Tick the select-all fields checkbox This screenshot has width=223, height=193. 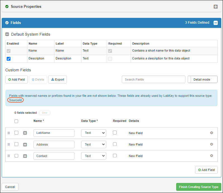tap(16, 121)
